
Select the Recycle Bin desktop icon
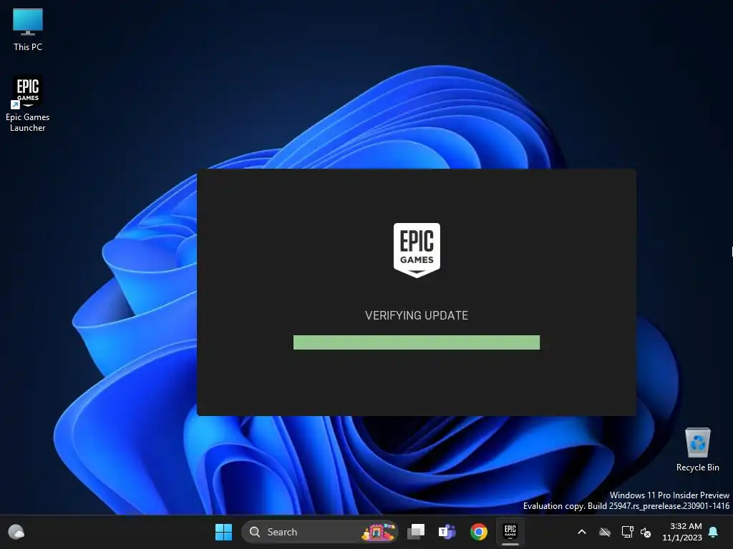point(697,450)
